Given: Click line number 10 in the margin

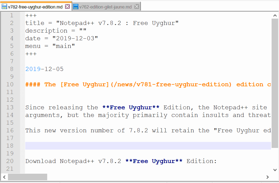Looking at the screenshot, I should tap(10, 84).
